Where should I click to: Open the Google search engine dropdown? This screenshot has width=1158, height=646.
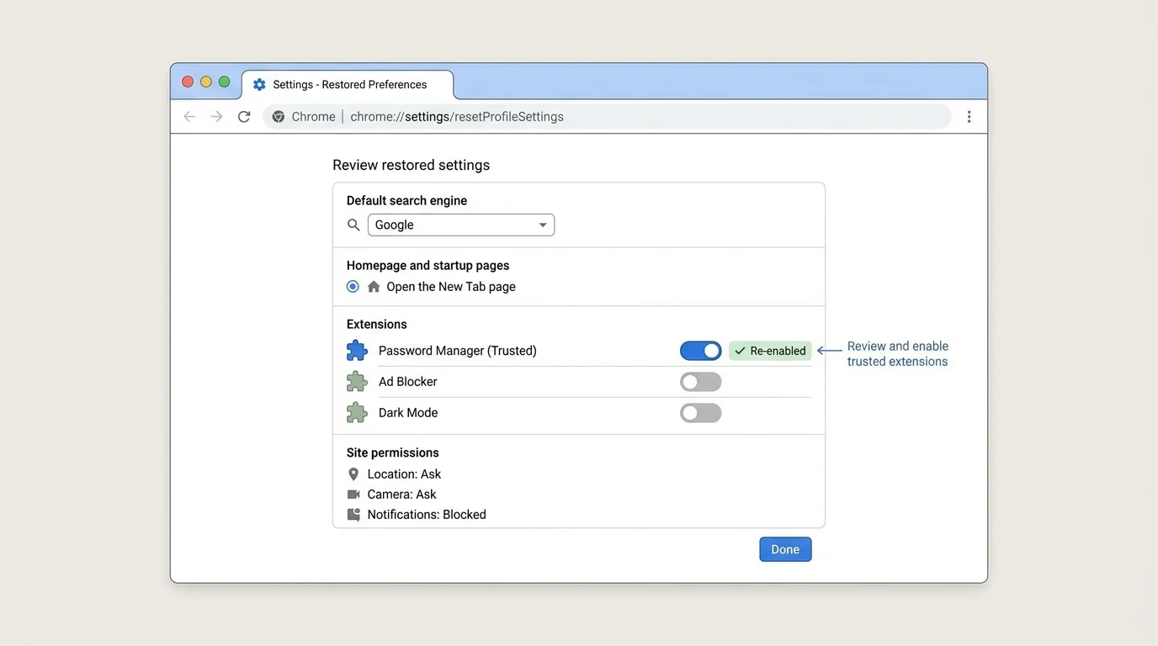point(461,225)
